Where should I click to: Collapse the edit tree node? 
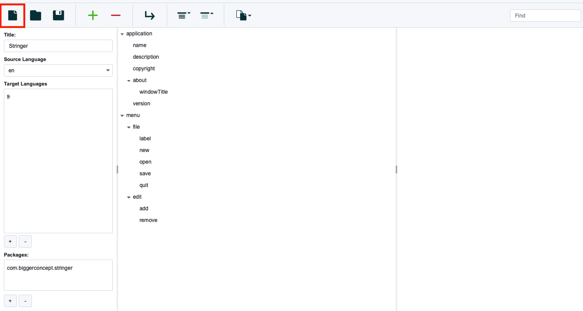coord(129,197)
